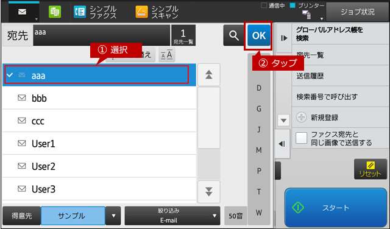The image size is (390, 229).
Task: Select the bbb address entry
Action: tap(99, 98)
